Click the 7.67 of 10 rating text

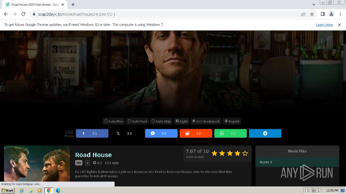197,151
